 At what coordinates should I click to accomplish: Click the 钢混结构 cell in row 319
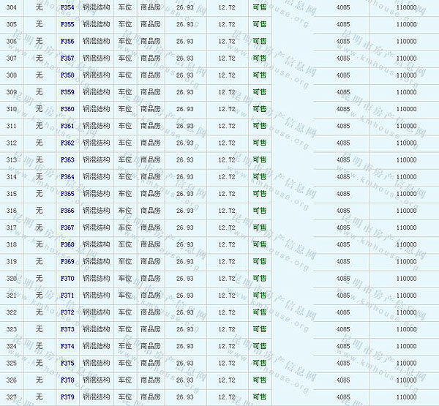pos(95,261)
